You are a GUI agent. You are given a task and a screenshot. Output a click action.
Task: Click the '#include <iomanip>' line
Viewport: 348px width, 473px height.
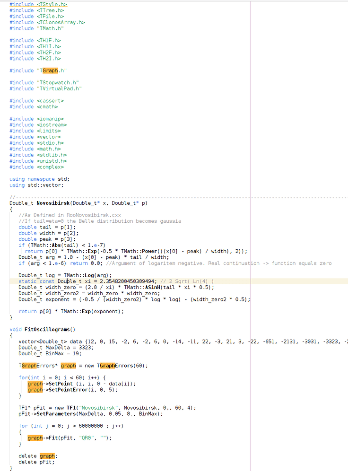[36, 119]
